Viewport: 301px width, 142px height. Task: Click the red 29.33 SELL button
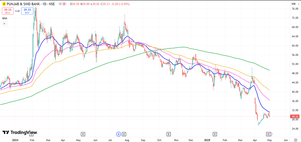point(8,11)
